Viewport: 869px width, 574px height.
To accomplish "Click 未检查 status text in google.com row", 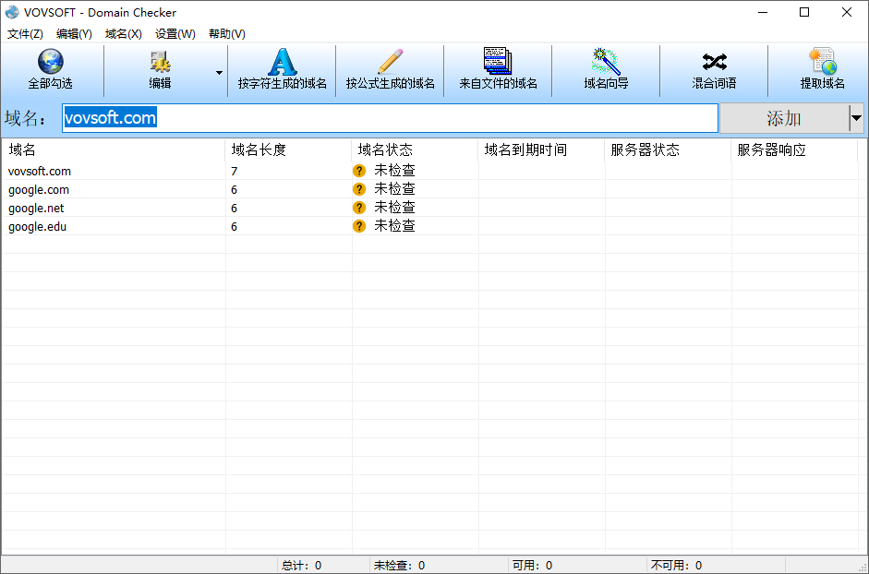I will pyautogui.click(x=394, y=189).
